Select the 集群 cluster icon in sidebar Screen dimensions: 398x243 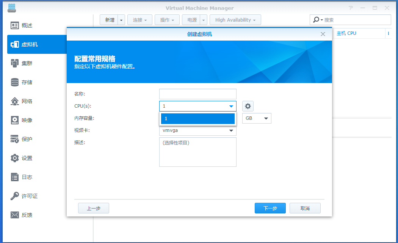pyautogui.click(x=15, y=63)
